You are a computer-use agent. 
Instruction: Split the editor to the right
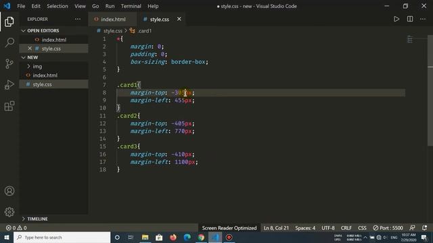[x=410, y=19]
